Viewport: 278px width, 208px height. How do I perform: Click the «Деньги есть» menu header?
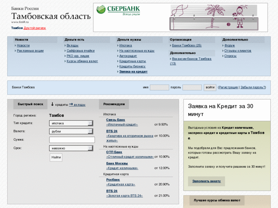coord(74,40)
